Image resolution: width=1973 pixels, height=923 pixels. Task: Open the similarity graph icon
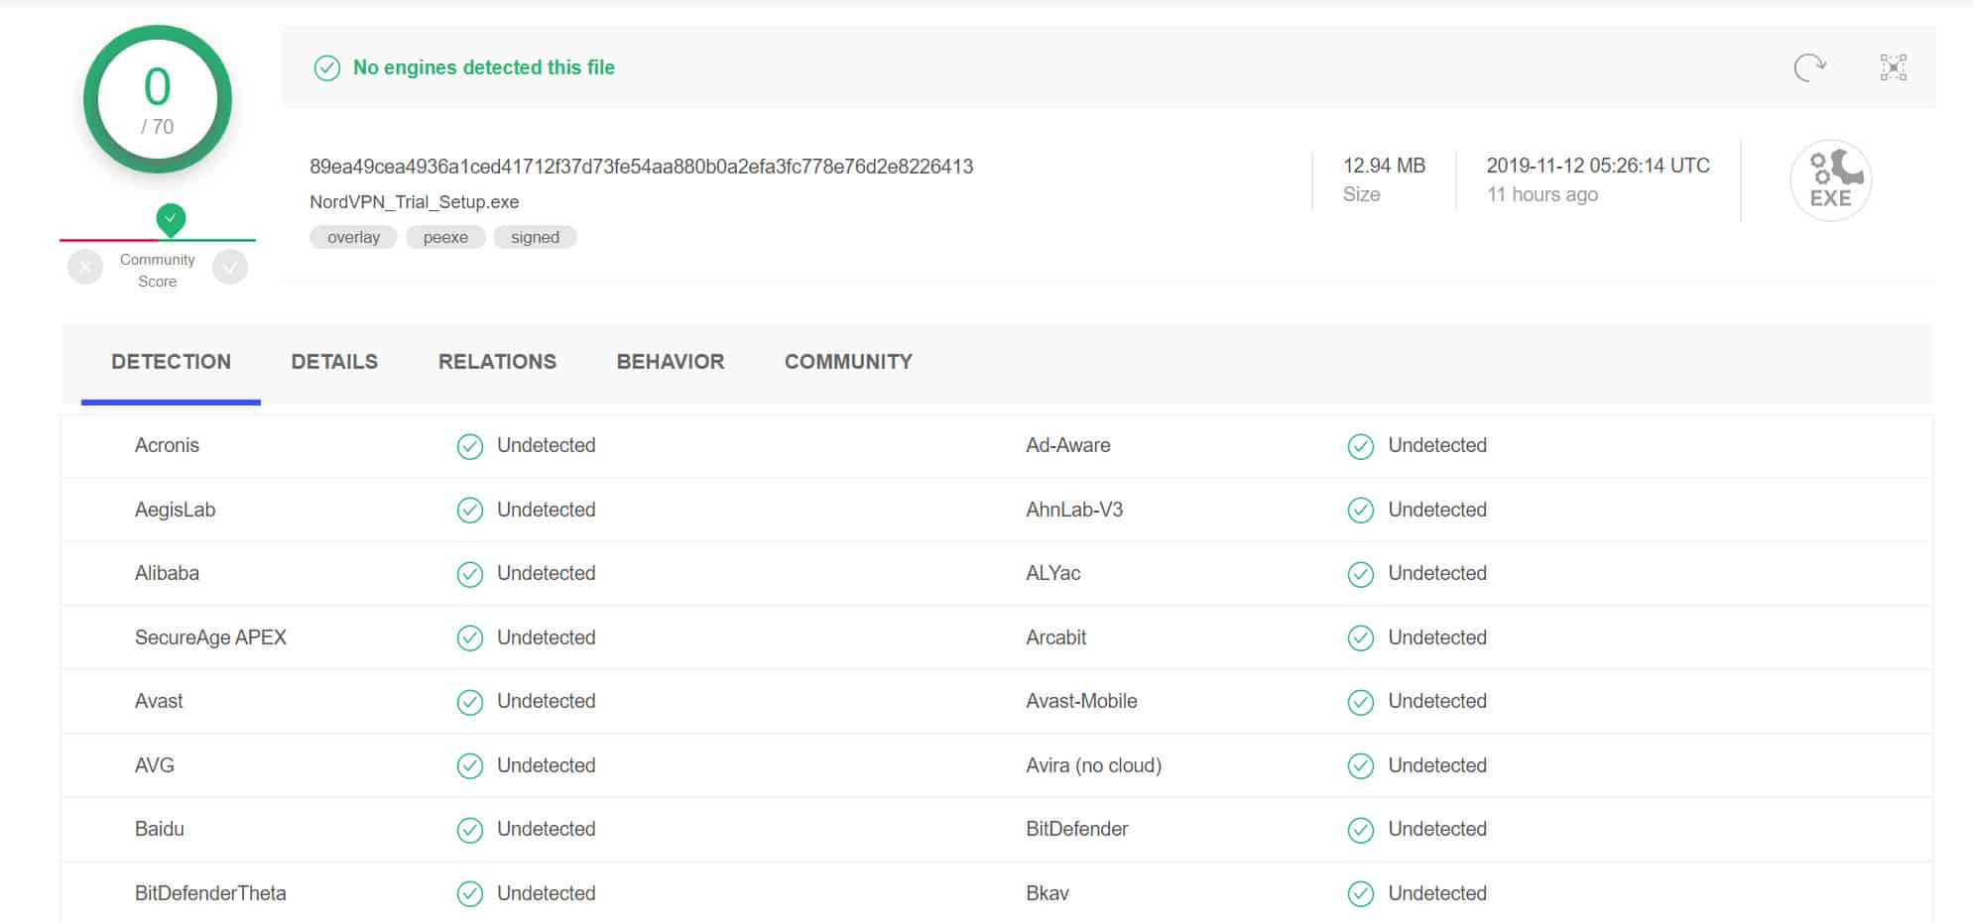tap(1893, 67)
